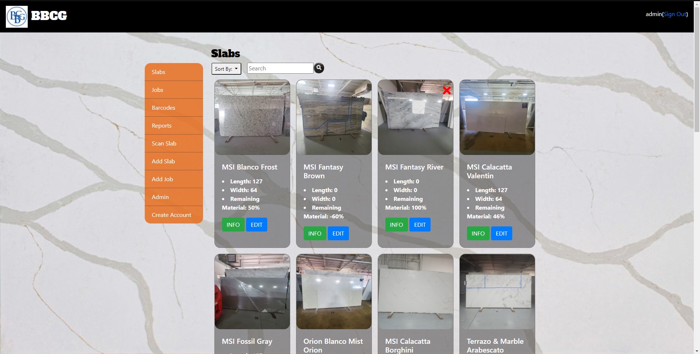Click the Terrazo & Marble Arabescato title
Screen dimensions: 700x354
click(495, 345)
